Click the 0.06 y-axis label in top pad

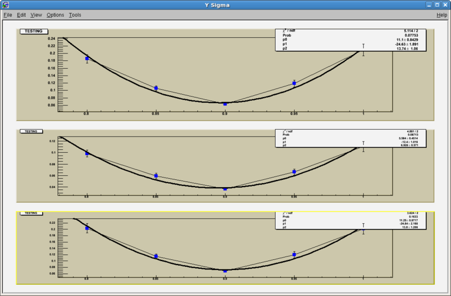[x=51, y=105]
